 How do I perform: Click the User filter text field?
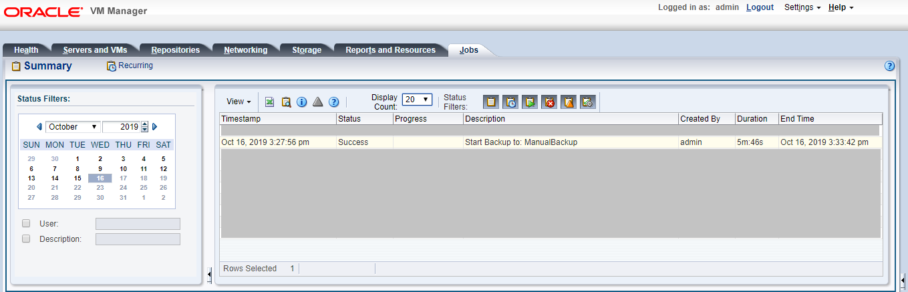[x=138, y=224]
